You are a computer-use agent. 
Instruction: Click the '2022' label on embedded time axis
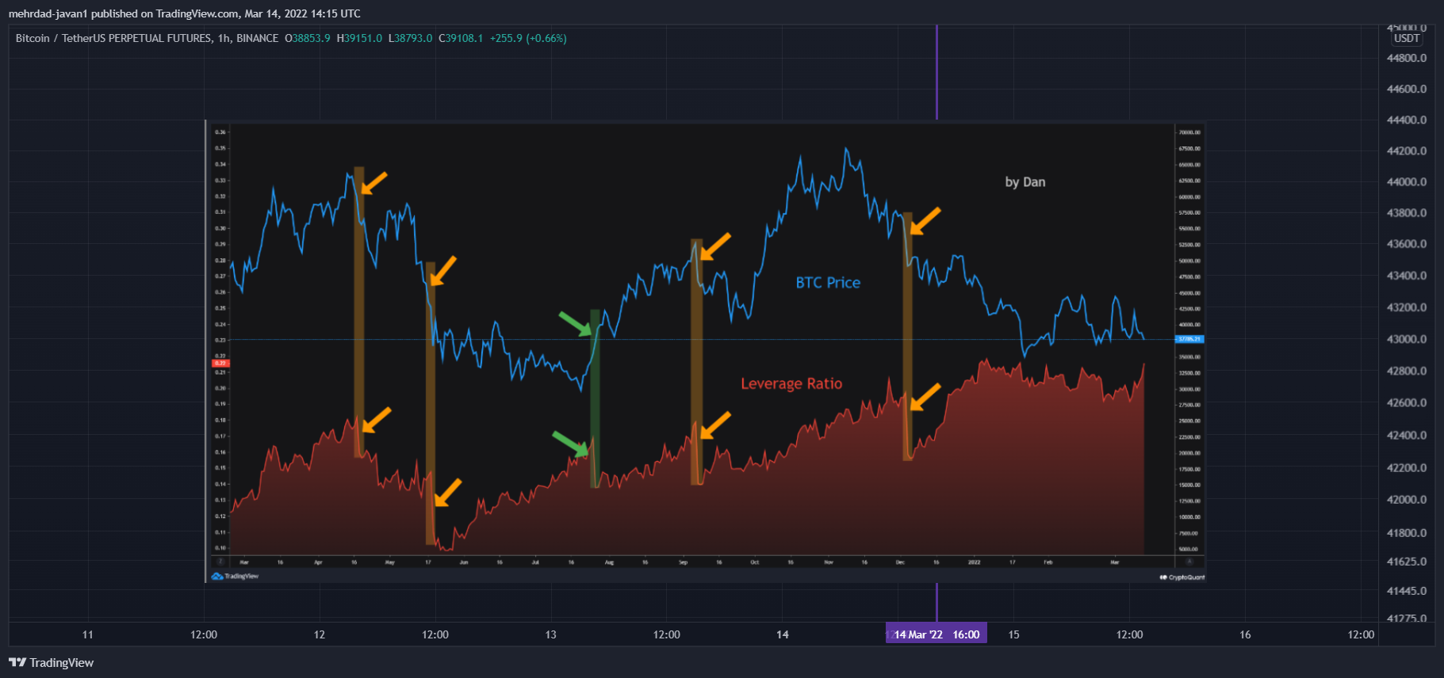(x=974, y=562)
